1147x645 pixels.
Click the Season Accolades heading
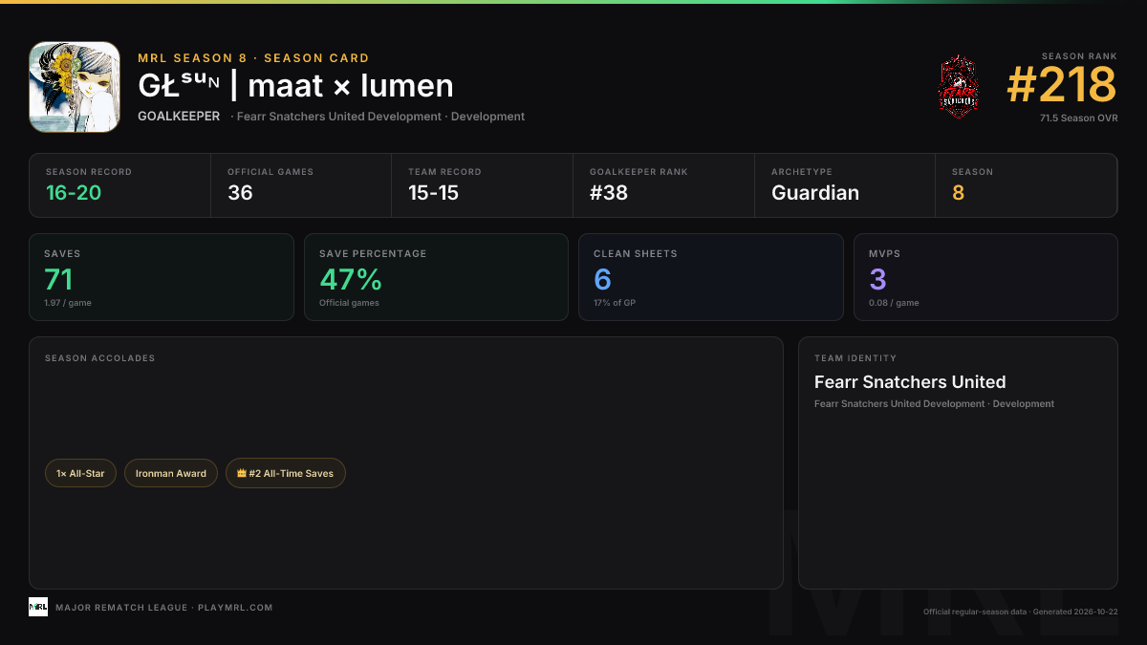click(99, 358)
